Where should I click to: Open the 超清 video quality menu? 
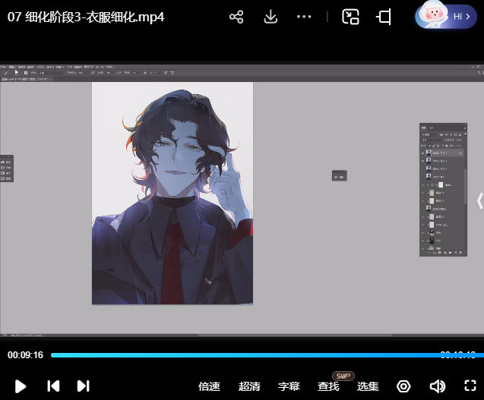249,386
